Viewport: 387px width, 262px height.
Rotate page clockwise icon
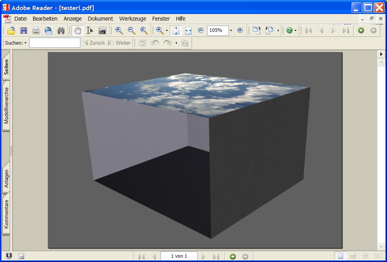(x=256, y=31)
